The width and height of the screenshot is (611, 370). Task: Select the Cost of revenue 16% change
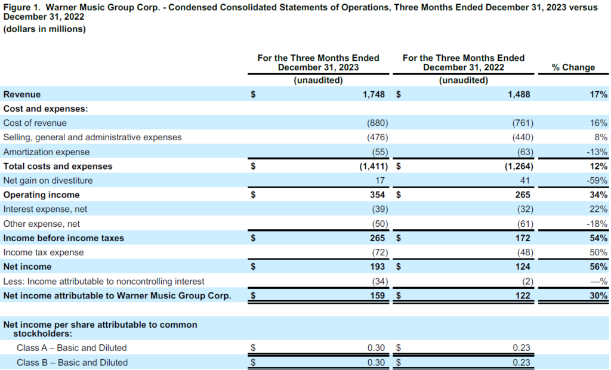pos(598,123)
